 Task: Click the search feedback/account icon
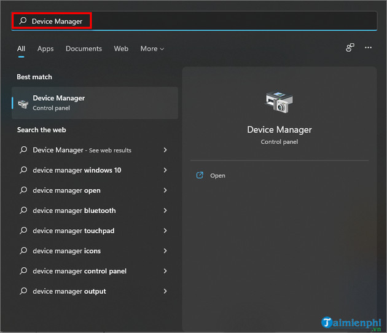click(350, 47)
